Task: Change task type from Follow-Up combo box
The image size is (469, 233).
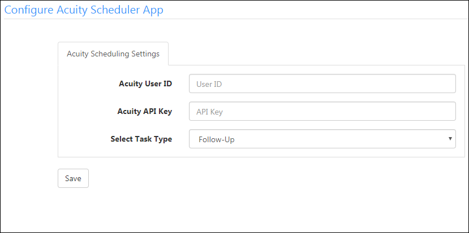Action: click(322, 139)
